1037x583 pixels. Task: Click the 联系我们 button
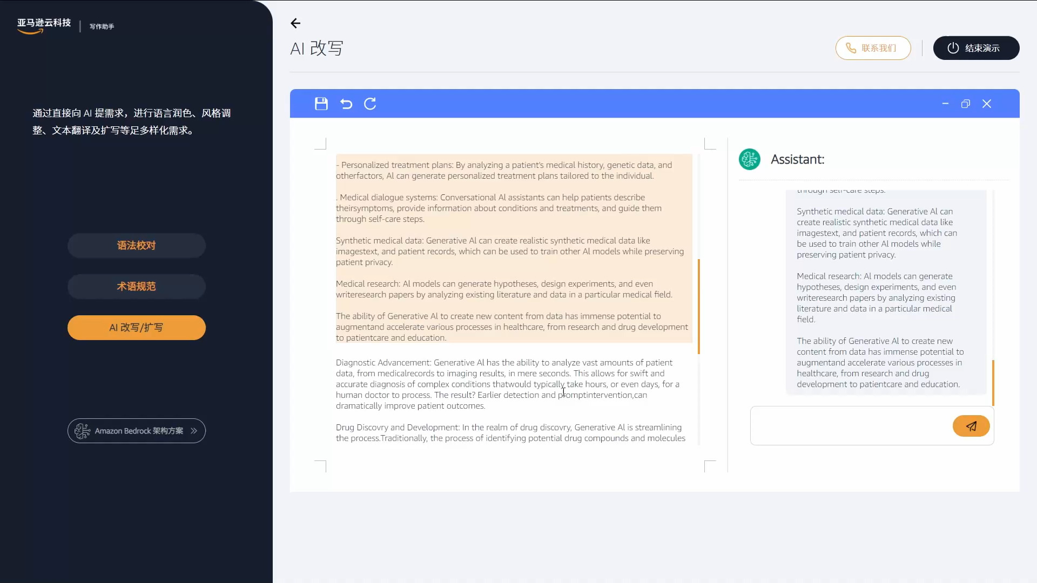[x=873, y=48]
